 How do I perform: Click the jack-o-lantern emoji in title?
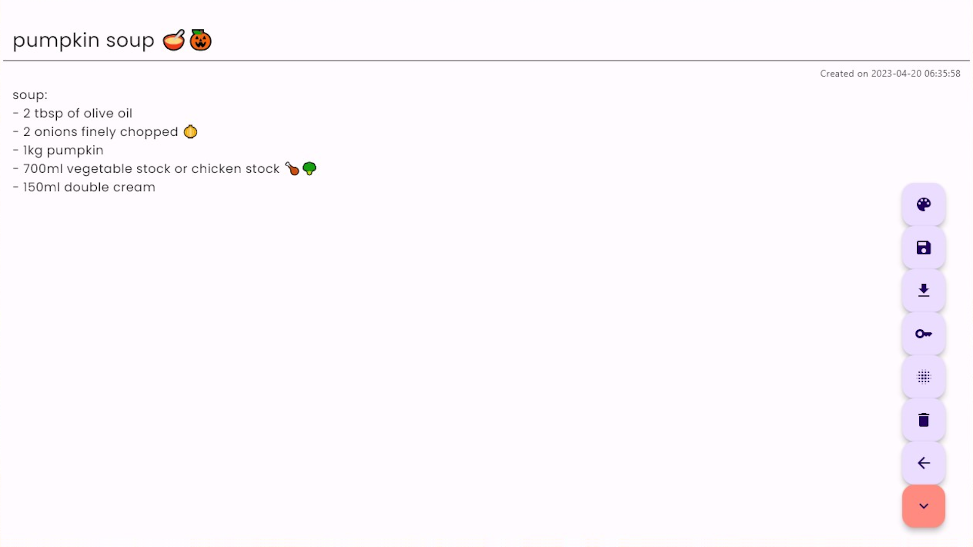coord(201,40)
